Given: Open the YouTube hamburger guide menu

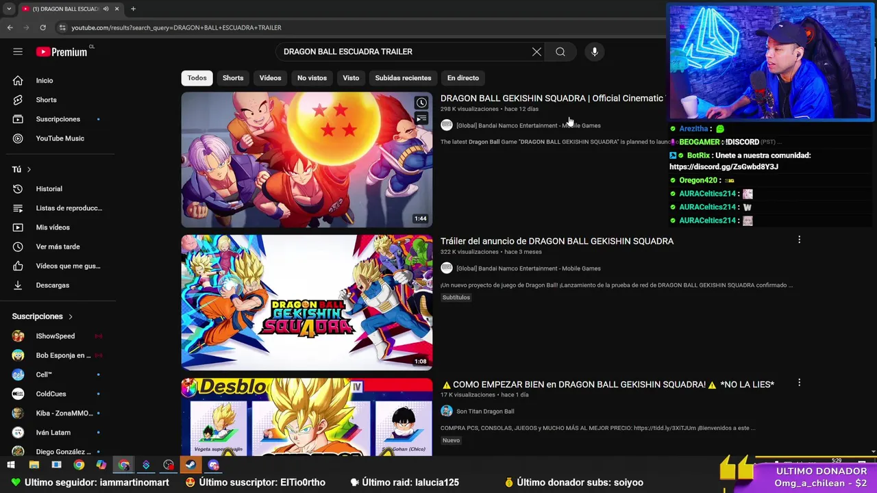Looking at the screenshot, I should pyautogui.click(x=18, y=51).
